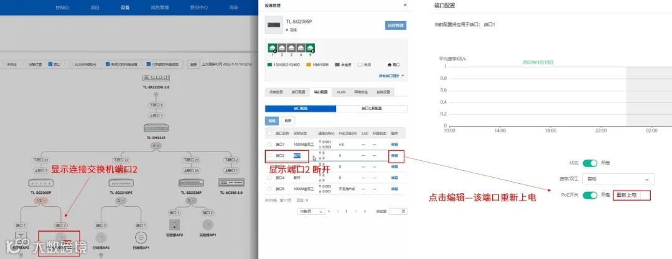Select port 3 icon in switch panel

coord(291,48)
